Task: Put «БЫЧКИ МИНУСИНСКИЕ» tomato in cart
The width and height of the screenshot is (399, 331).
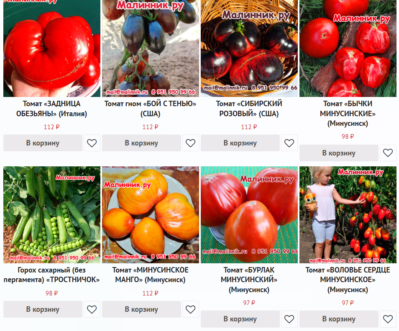Action: point(339,153)
